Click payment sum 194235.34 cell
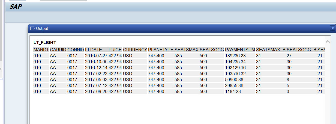This screenshot has width=336, height=124. pyautogui.click(x=235, y=62)
